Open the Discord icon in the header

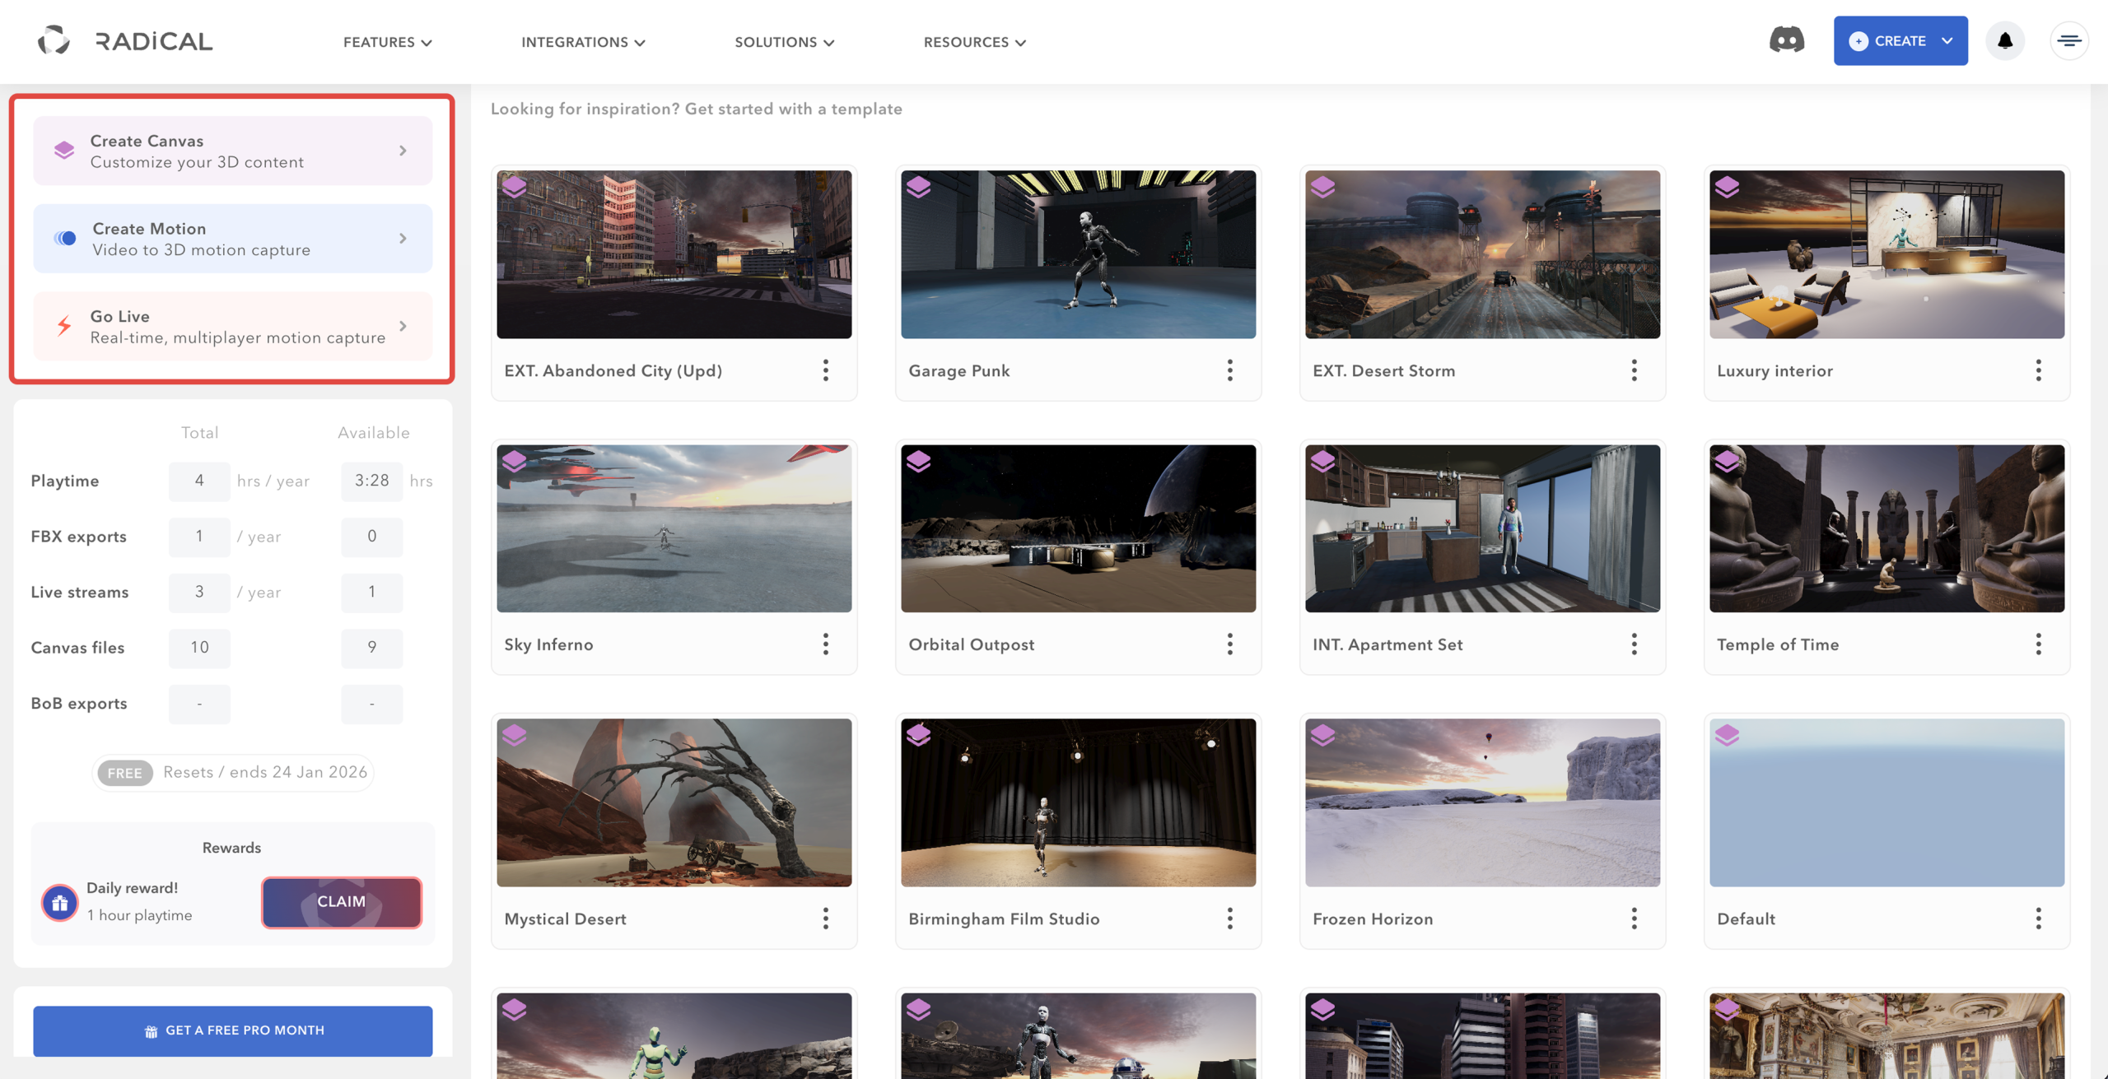pyautogui.click(x=1787, y=40)
